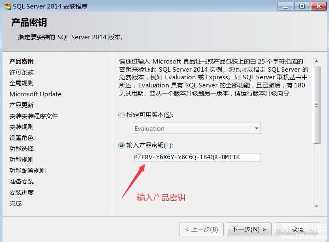
Task: Select the 许可条款 step in sidebar
Action: click(21, 72)
